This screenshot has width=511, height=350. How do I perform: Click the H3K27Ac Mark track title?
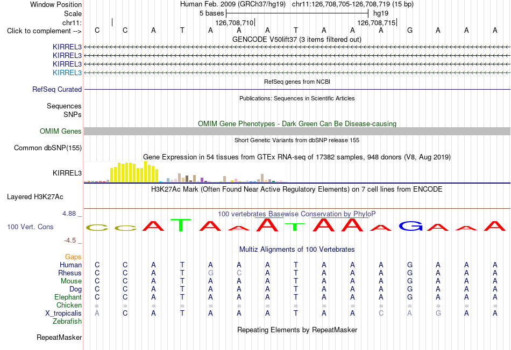[297, 189]
